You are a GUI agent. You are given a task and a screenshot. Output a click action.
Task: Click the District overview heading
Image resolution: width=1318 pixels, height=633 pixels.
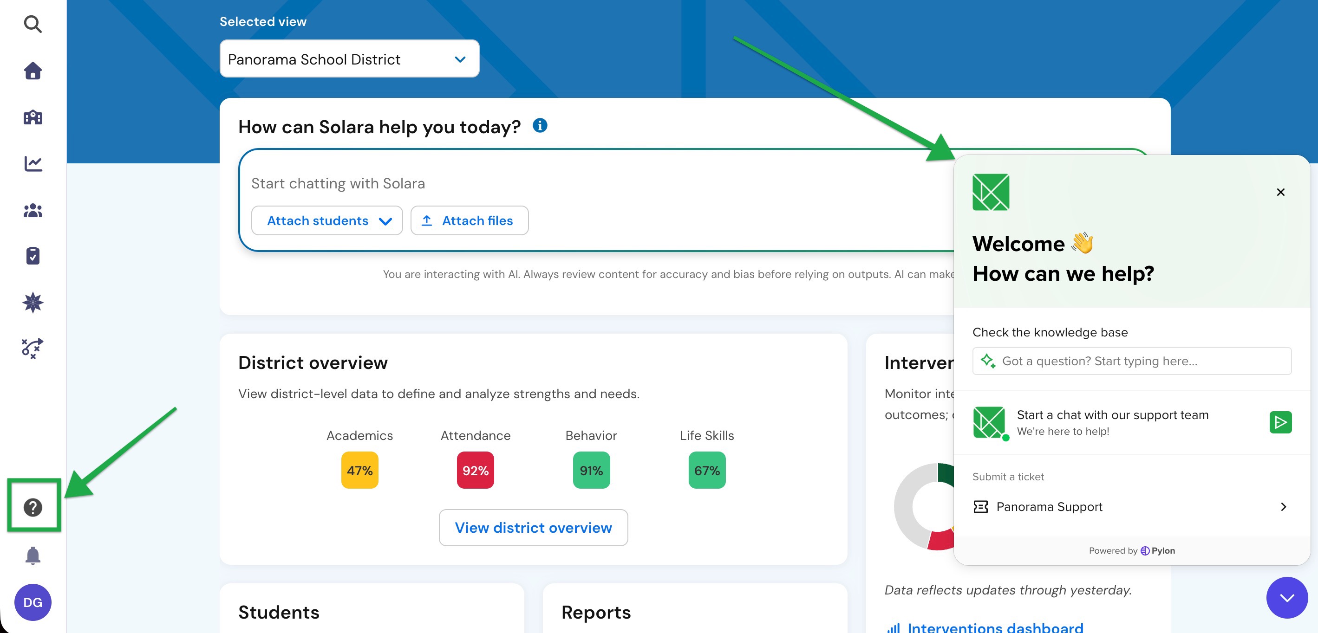click(x=313, y=362)
